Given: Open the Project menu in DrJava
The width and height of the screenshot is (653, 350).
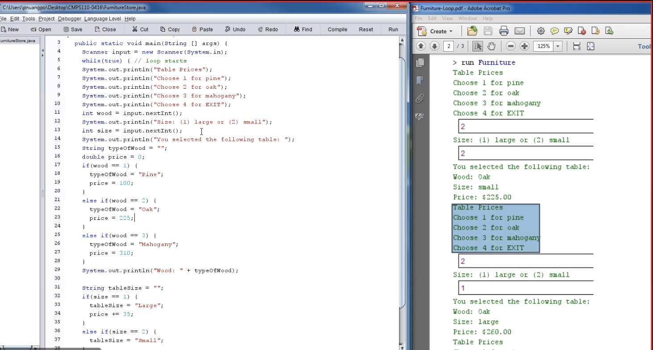Looking at the screenshot, I should click(x=46, y=19).
